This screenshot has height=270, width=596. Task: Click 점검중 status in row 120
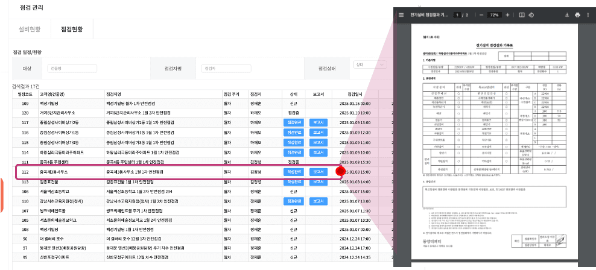(x=293, y=113)
